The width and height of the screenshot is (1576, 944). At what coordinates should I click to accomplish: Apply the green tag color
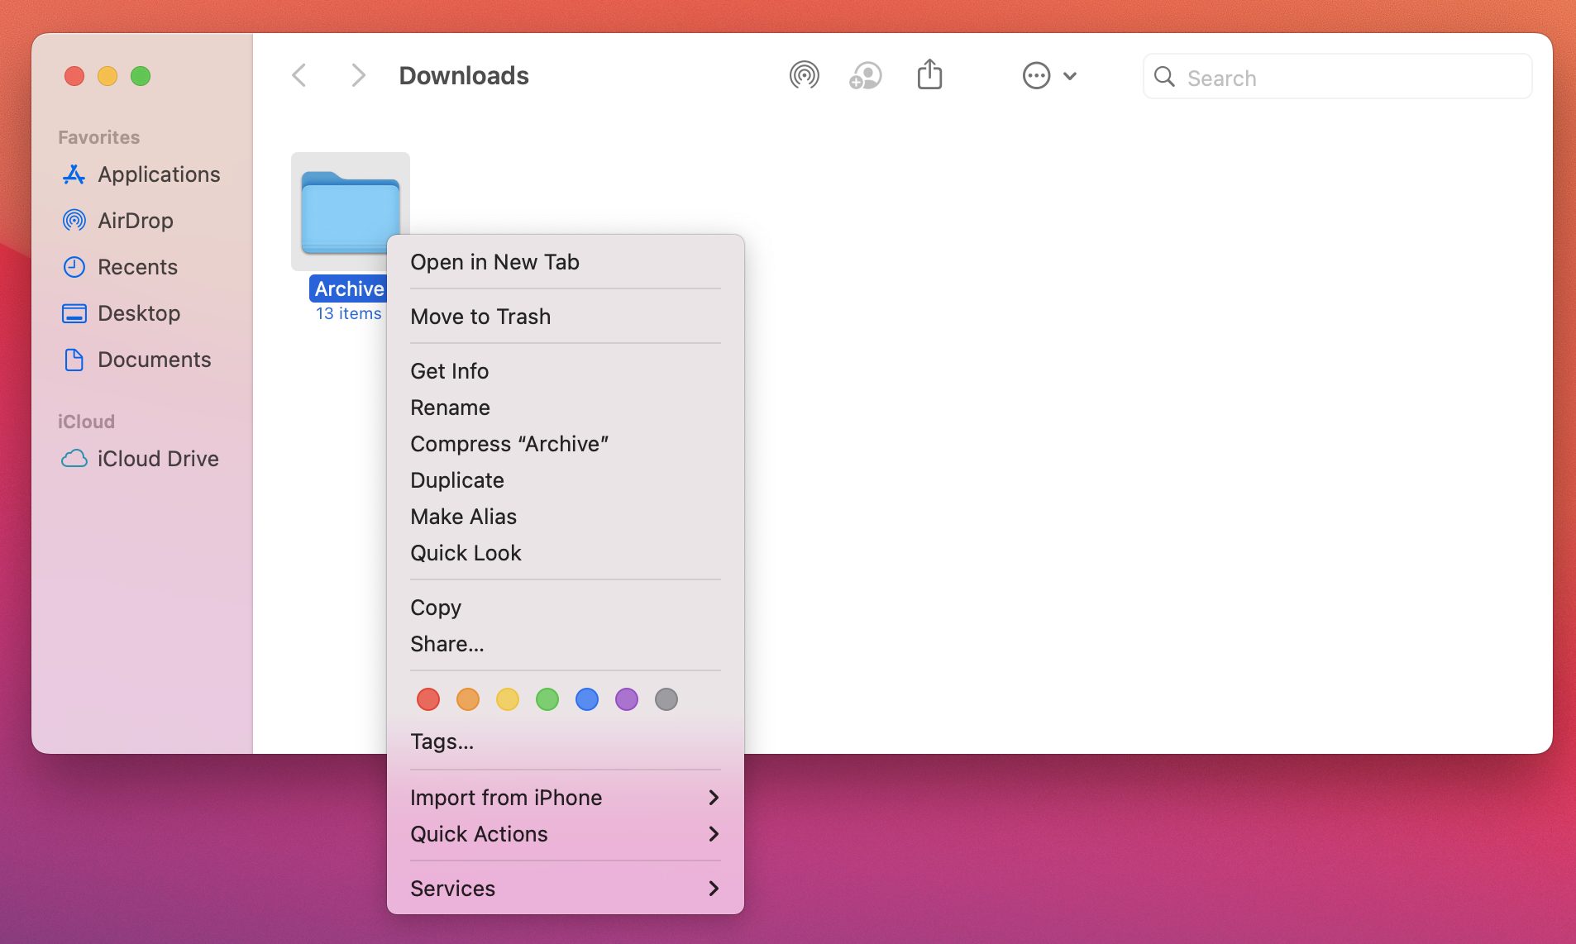[x=547, y=699]
